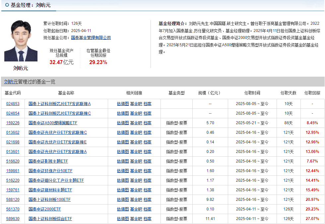325x224 pixels.
Task: Open fund code 024854
Action: pyautogui.click(x=13, y=113)
